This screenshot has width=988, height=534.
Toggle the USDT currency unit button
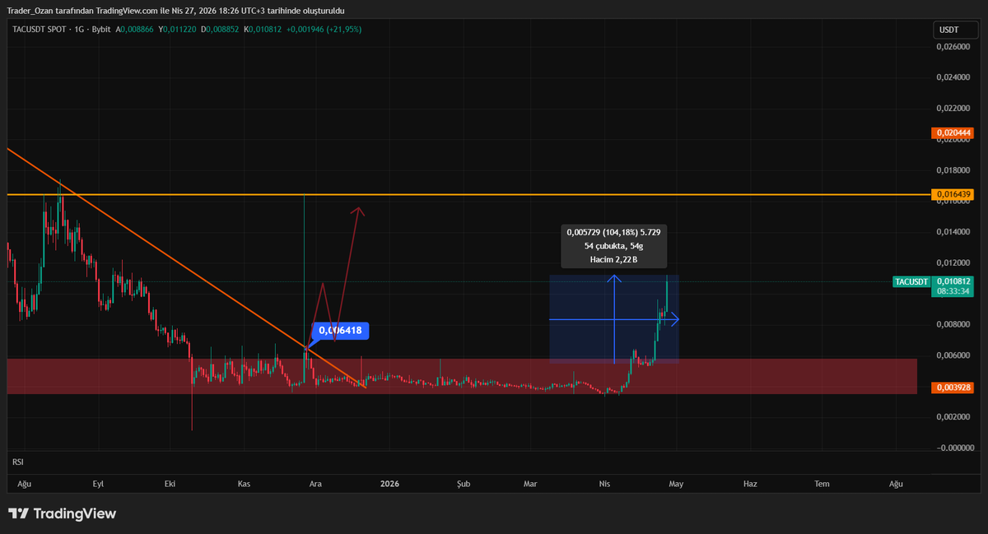tap(954, 28)
